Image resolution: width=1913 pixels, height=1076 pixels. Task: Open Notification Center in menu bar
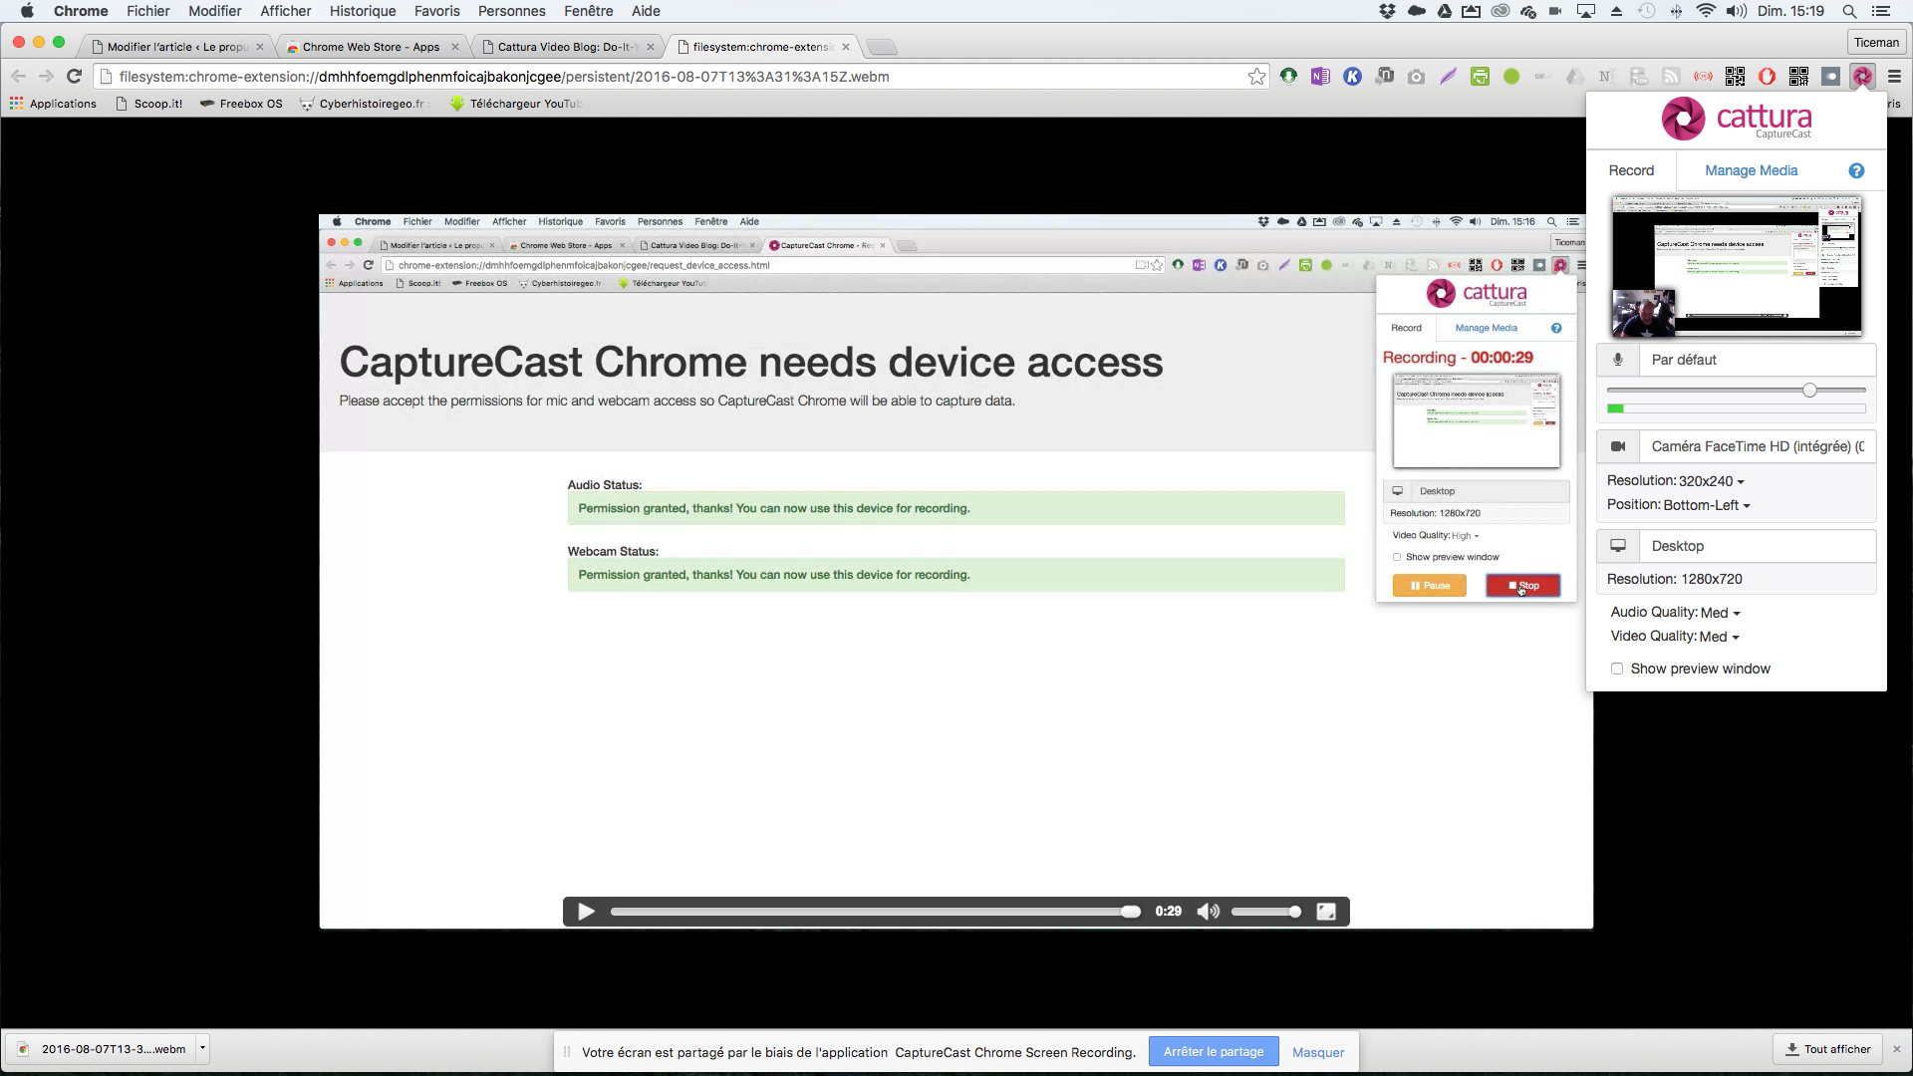click(1881, 11)
